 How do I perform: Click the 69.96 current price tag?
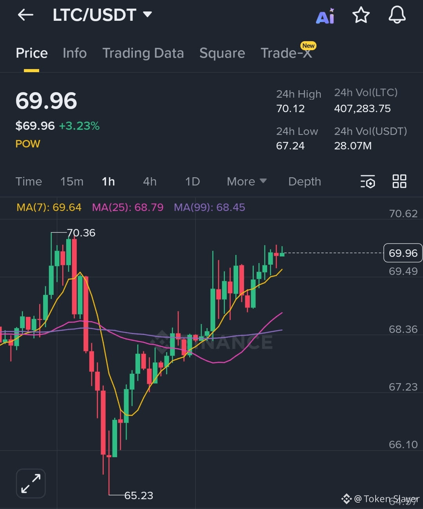[x=403, y=253]
